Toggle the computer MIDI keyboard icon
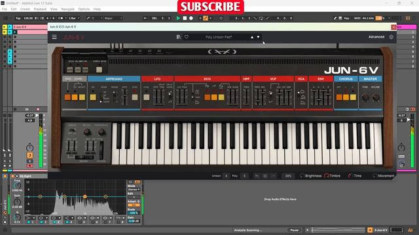Image resolution: width=419 pixels, height=235 pixels. [x=340, y=18]
